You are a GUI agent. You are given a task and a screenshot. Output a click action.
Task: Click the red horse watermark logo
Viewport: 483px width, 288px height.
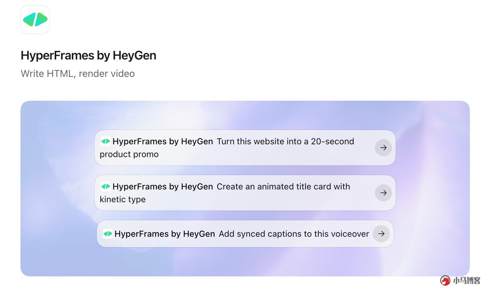(445, 280)
